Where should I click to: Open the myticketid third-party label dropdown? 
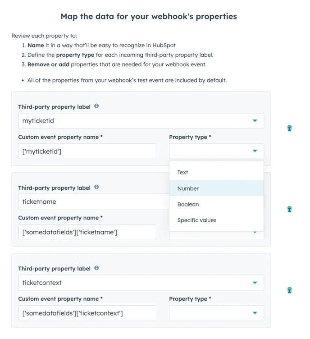tap(255, 121)
